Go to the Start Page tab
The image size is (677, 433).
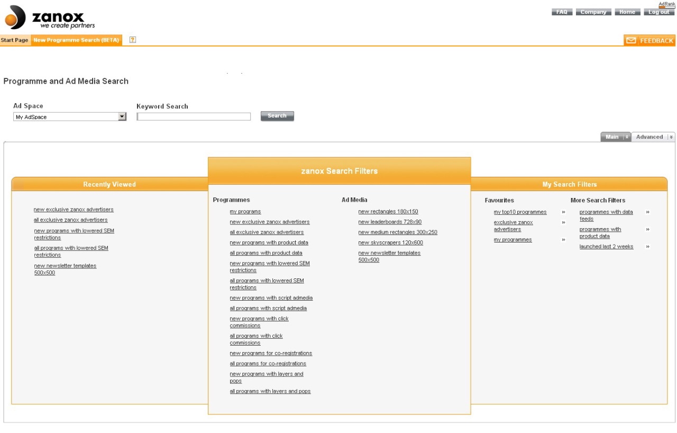coord(15,40)
